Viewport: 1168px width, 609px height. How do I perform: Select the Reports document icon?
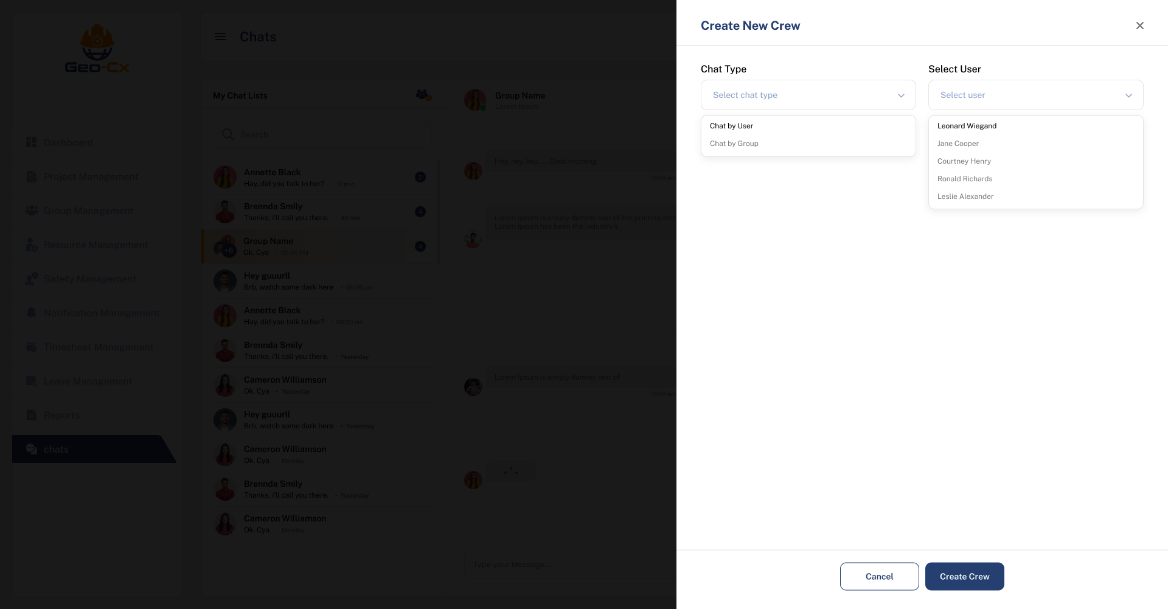32,415
